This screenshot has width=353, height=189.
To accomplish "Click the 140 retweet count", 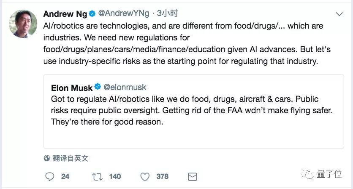I will point(115,176).
